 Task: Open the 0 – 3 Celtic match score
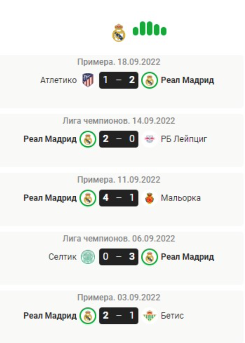pyautogui.click(x=119, y=257)
